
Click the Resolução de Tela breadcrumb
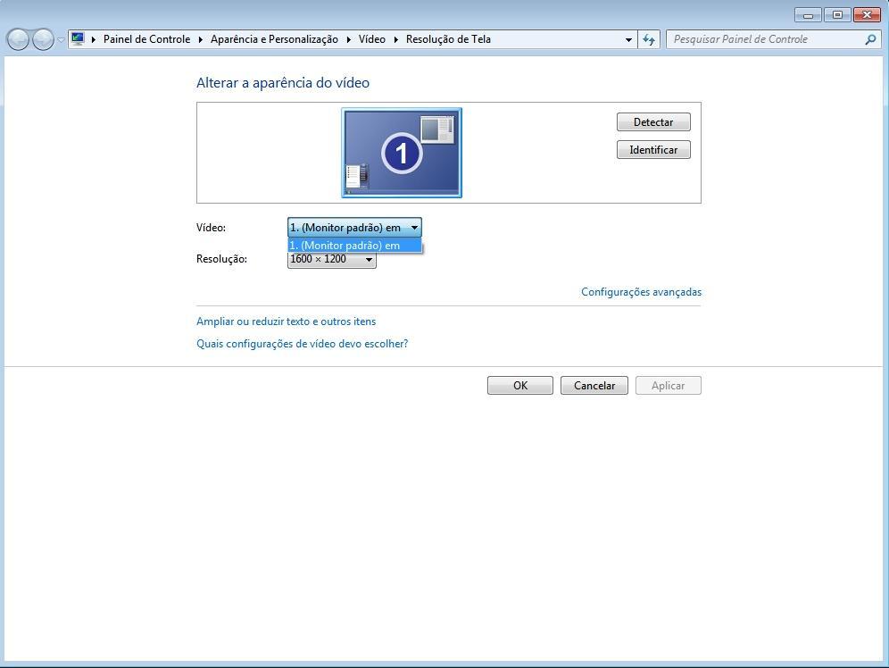pyautogui.click(x=448, y=39)
